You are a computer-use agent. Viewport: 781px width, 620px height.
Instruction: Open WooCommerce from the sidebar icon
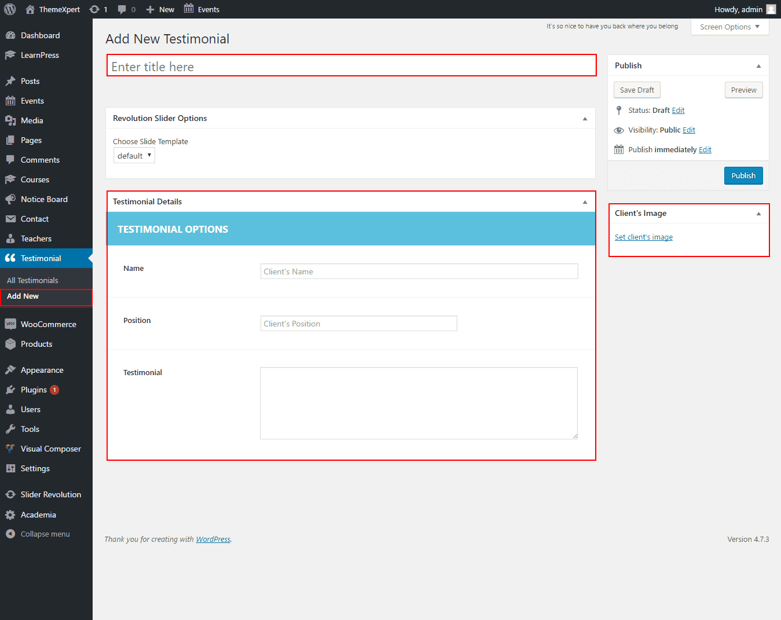[10, 324]
